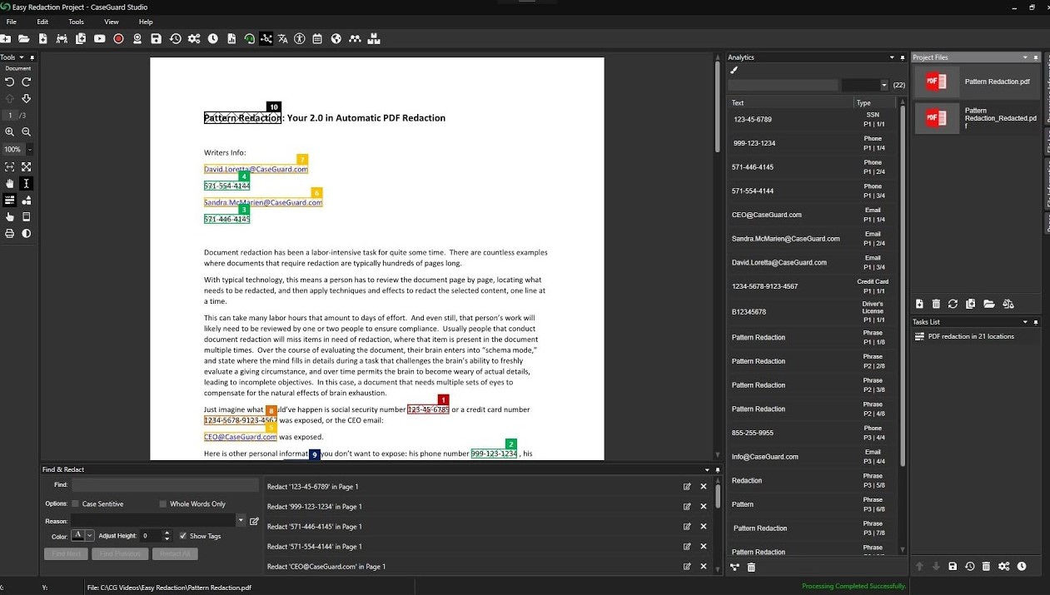
Task: Edit the Redact '999-123-1234' entry
Action: (x=687, y=507)
